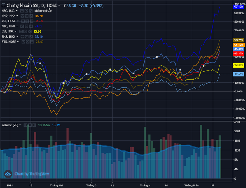Open the HSC, HSC legend dropdown arrow

tap(17, 11)
